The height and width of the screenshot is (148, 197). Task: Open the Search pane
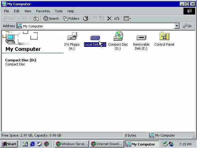point(51,18)
